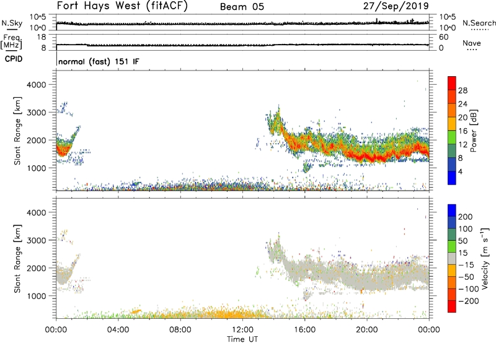This screenshot has width=496, height=343.
Task: Select the "20" value on the power scale
Action: 463,118
